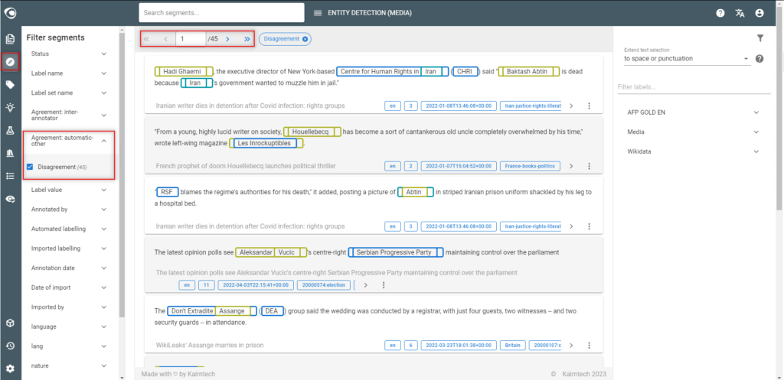Click the page number input field

(x=191, y=39)
